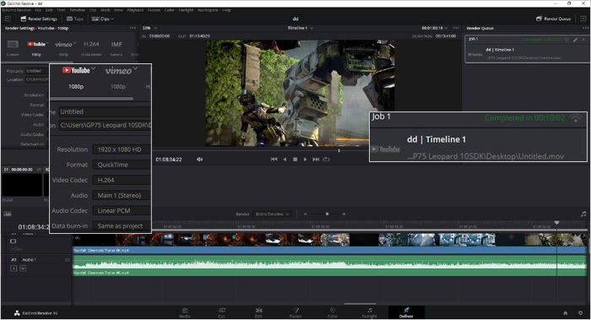Open the Timeline 1 selector dropdown
The width and height of the screenshot is (591, 320).
[x=301, y=28]
